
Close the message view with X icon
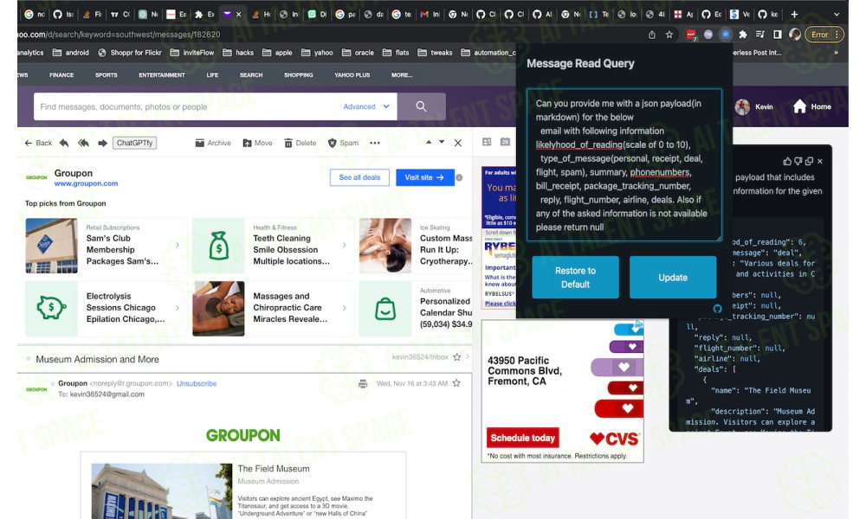coord(458,143)
